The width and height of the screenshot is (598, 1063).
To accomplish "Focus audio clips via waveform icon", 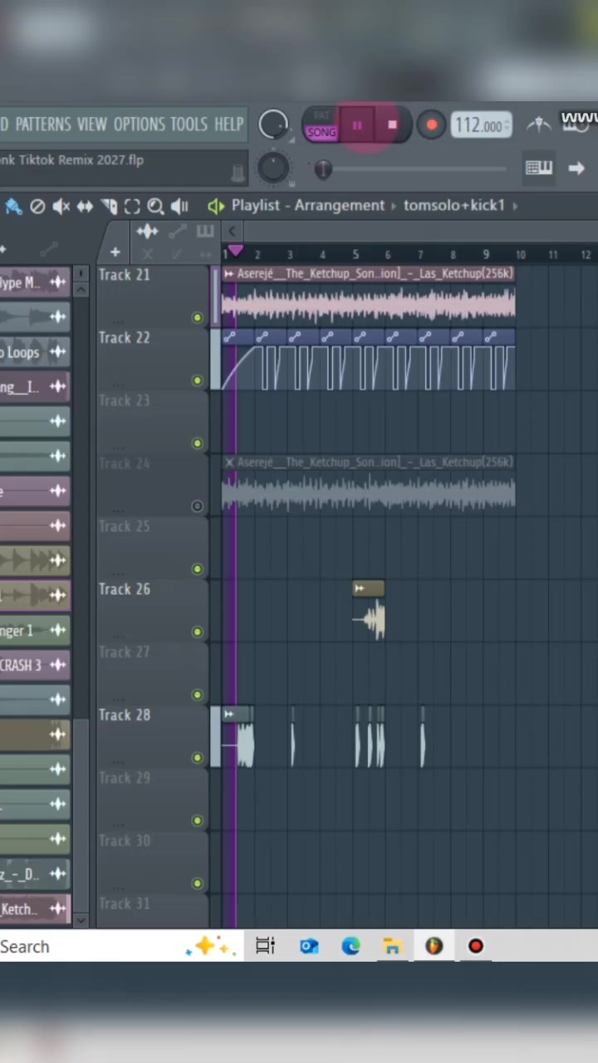I will [x=147, y=232].
